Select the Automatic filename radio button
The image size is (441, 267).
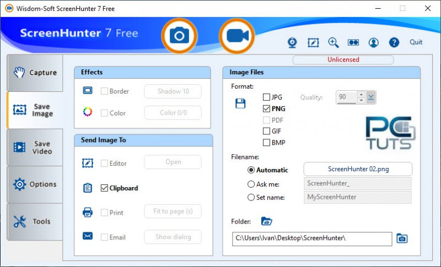251,170
